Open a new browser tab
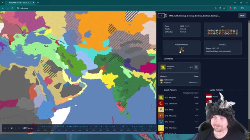Viewport: 250px width, 140px height. 38,3
